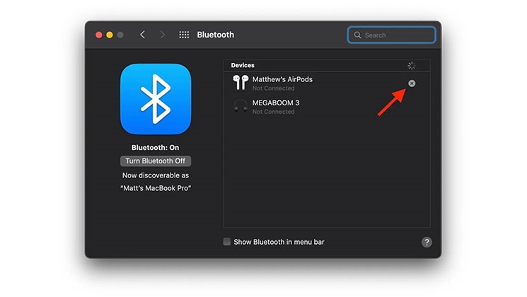The image size is (527, 297).
Task: Click the magnifier icon in the search field
Action: pyautogui.click(x=357, y=35)
